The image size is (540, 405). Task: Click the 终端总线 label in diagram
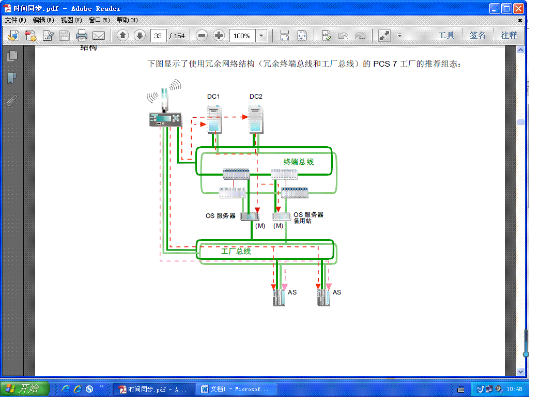pyautogui.click(x=299, y=162)
